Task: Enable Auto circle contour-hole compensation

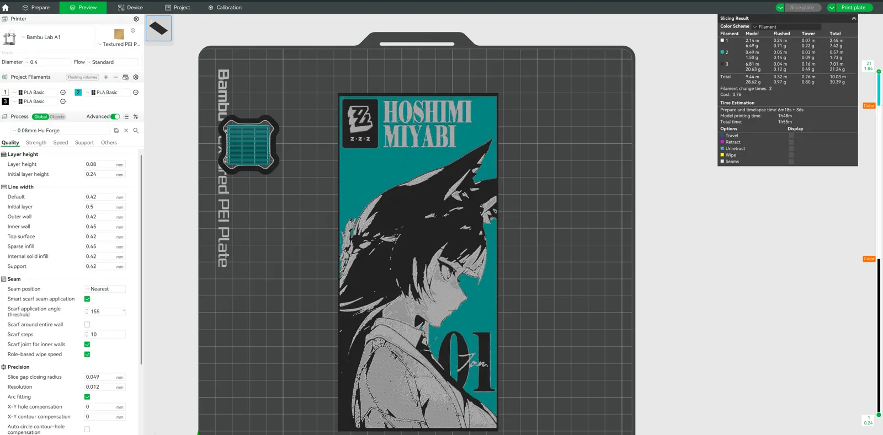Action: coord(87,429)
